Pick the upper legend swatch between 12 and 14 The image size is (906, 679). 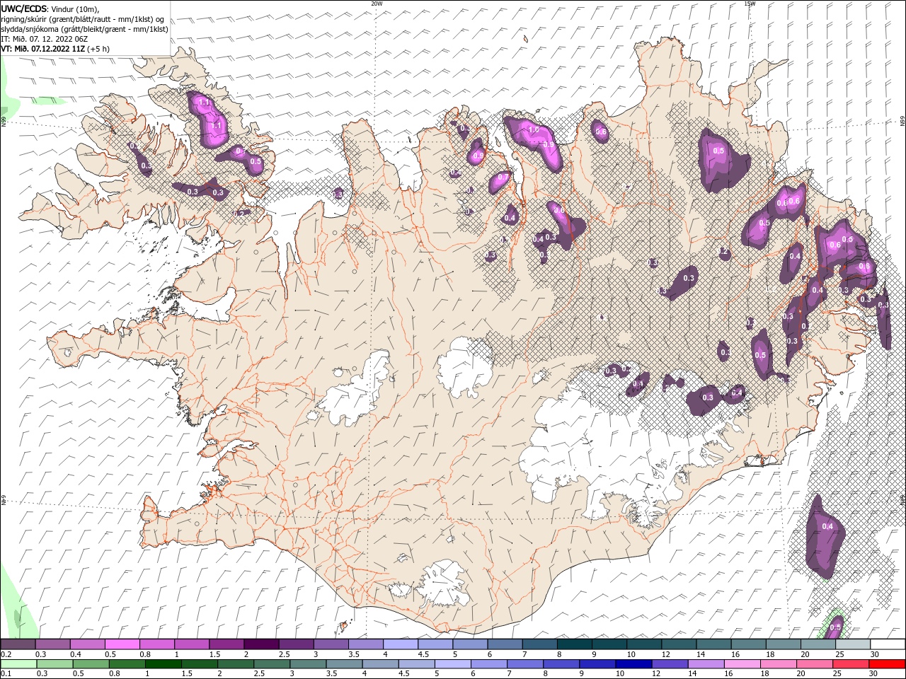[x=679, y=644]
